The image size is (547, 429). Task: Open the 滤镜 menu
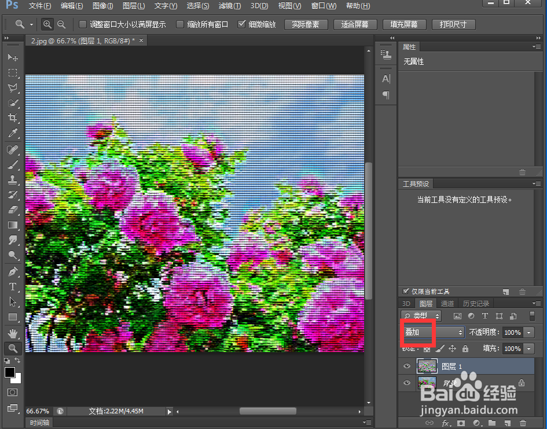(230, 6)
